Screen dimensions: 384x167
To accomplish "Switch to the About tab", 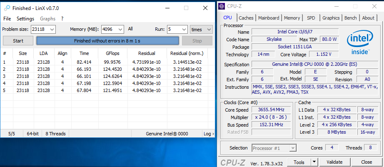I will point(368,18).
